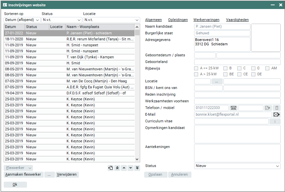Jump to last record with double-down arrow
Viewport: 285px width, 192px height.
coord(137,168)
